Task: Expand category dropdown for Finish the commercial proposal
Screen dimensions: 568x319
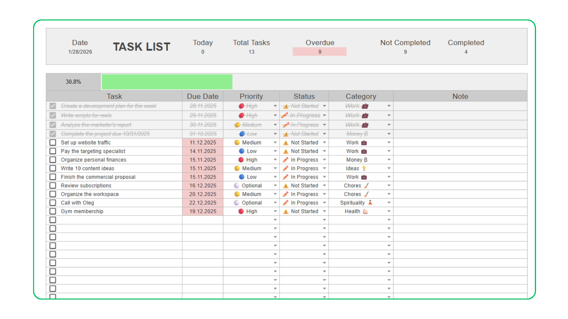Action: click(389, 177)
